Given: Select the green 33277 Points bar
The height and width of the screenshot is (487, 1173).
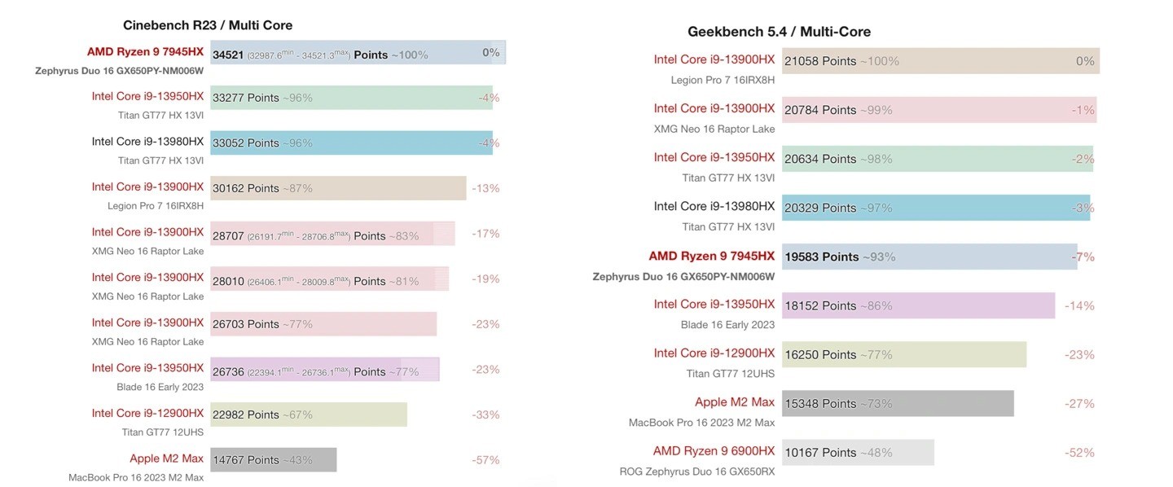Looking at the screenshot, I should 351,98.
